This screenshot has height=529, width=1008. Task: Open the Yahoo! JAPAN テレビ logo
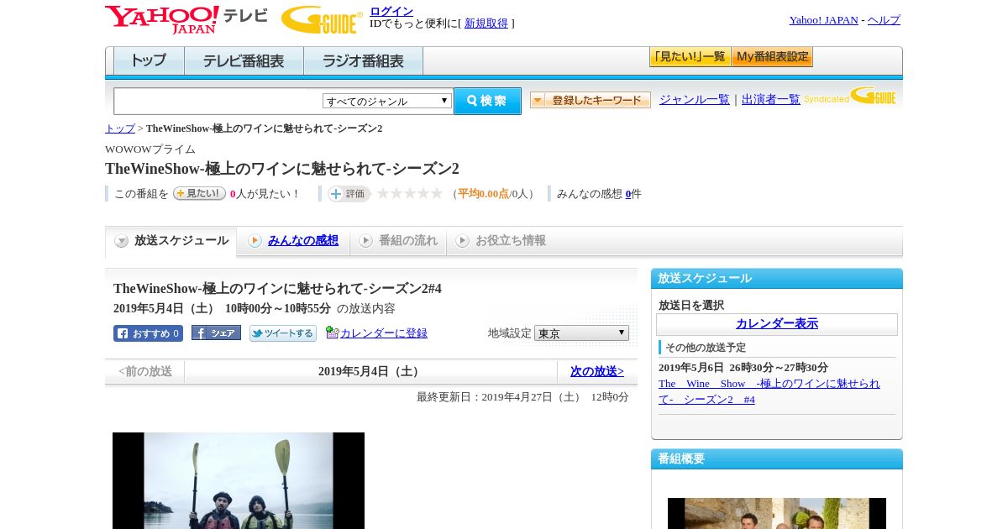[186, 19]
